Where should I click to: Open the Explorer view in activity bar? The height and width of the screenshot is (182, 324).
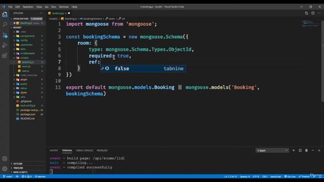click(x=5, y=15)
